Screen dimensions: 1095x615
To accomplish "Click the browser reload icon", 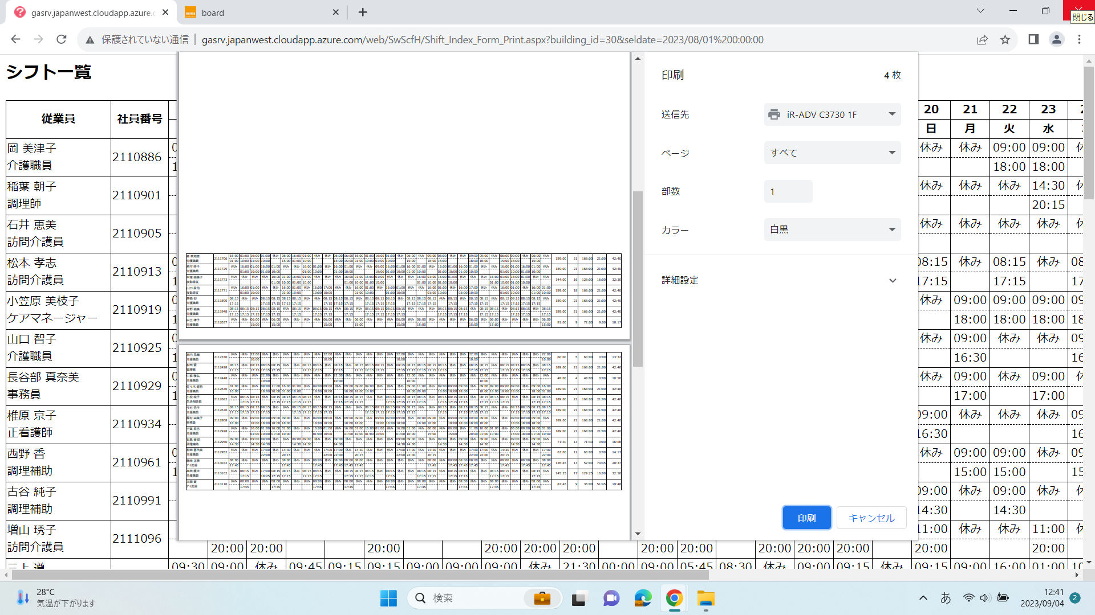I will click(x=62, y=39).
